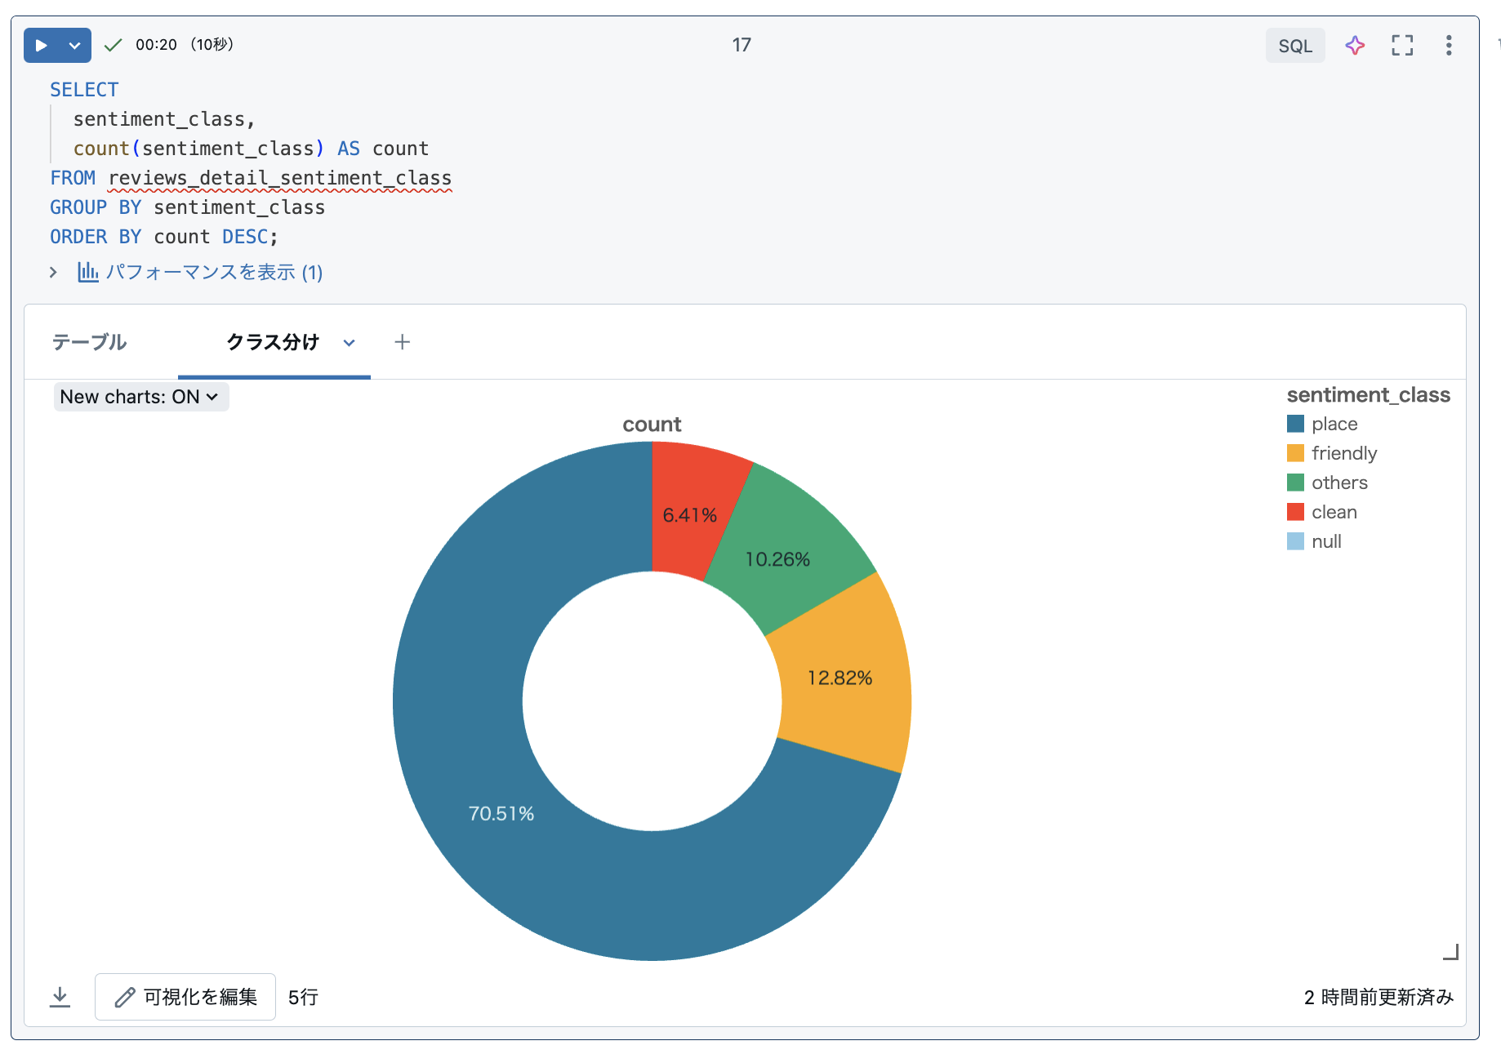The image size is (1501, 1063).
Task: Click the chart resize handle corner
Action: (x=1450, y=952)
